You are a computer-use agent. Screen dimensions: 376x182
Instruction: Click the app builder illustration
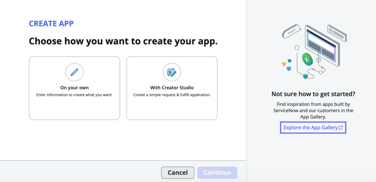pos(314,51)
